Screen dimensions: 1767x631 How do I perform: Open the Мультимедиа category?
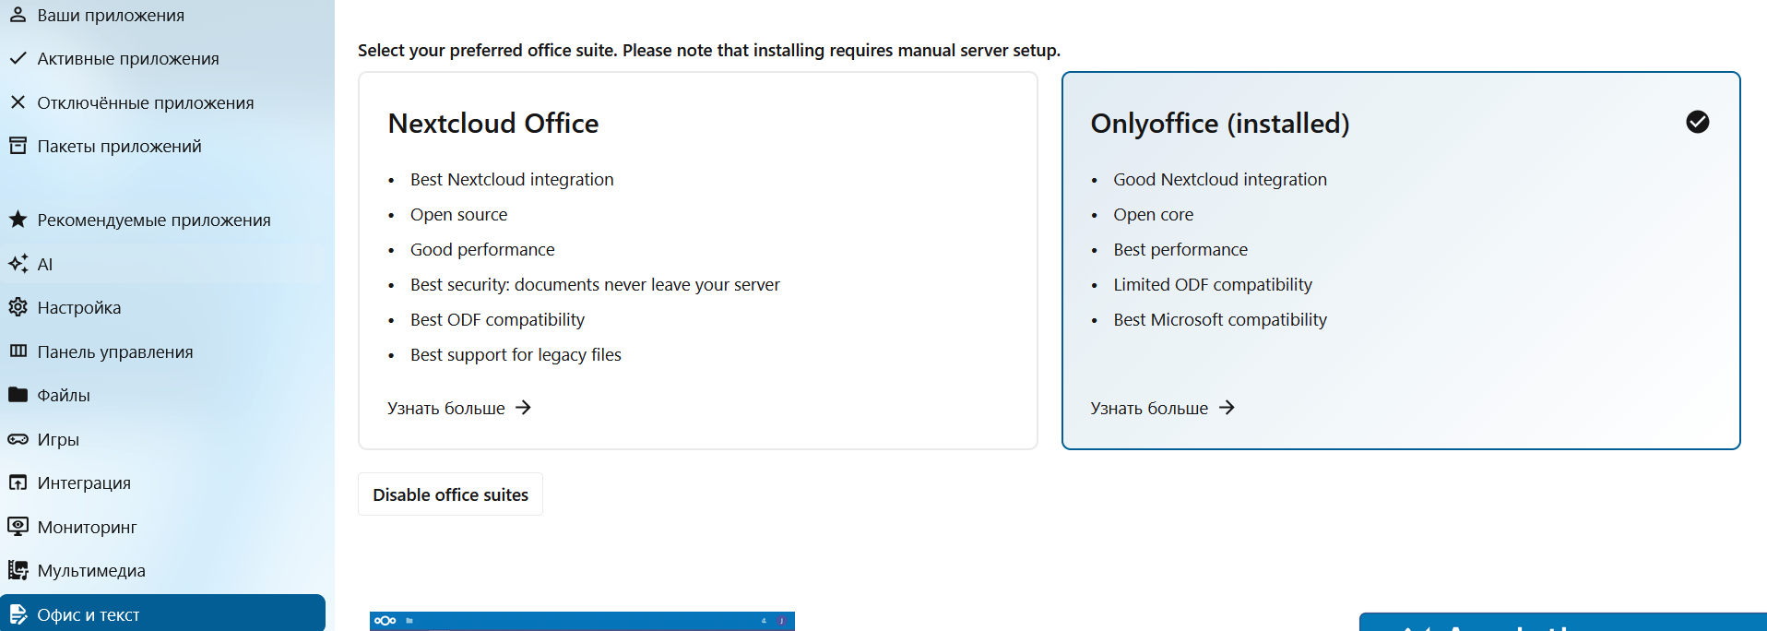click(91, 570)
